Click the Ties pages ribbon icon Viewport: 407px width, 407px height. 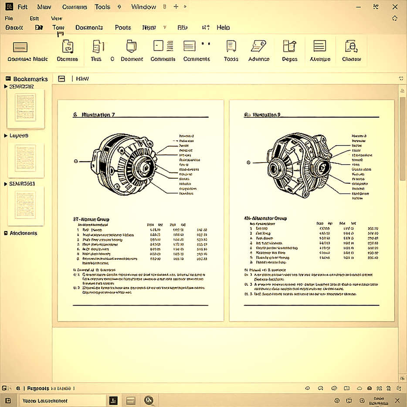point(98,47)
